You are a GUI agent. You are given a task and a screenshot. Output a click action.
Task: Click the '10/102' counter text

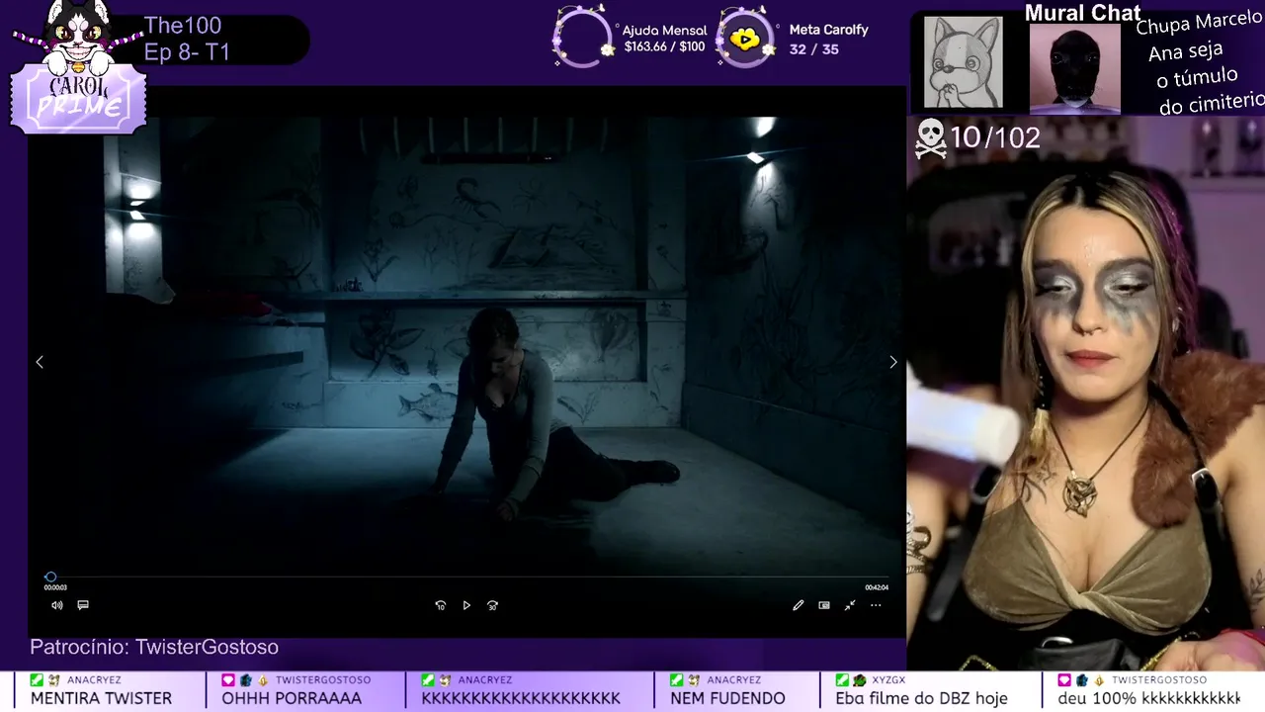[x=995, y=138]
